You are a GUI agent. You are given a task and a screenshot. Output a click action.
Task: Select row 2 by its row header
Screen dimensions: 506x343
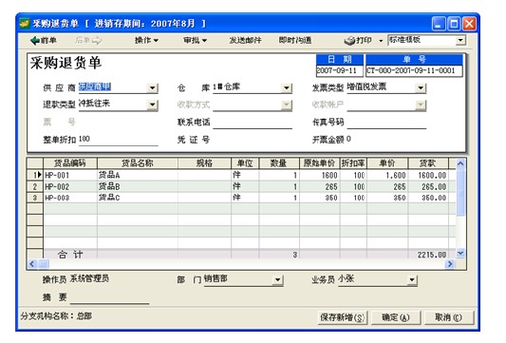point(35,186)
